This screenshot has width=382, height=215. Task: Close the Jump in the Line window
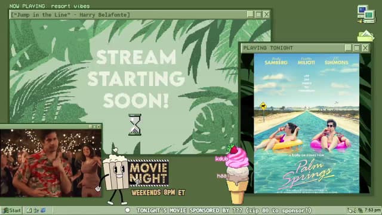(266, 14)
